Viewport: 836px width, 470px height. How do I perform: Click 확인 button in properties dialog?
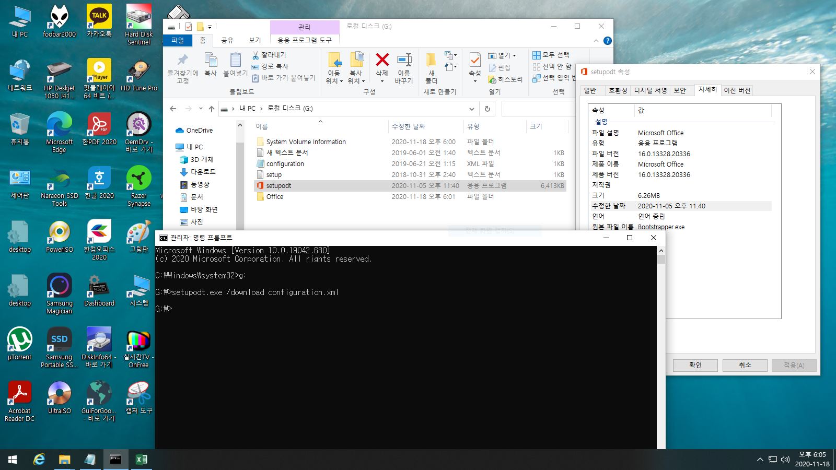pyautogui.click(x=695, y=365)
